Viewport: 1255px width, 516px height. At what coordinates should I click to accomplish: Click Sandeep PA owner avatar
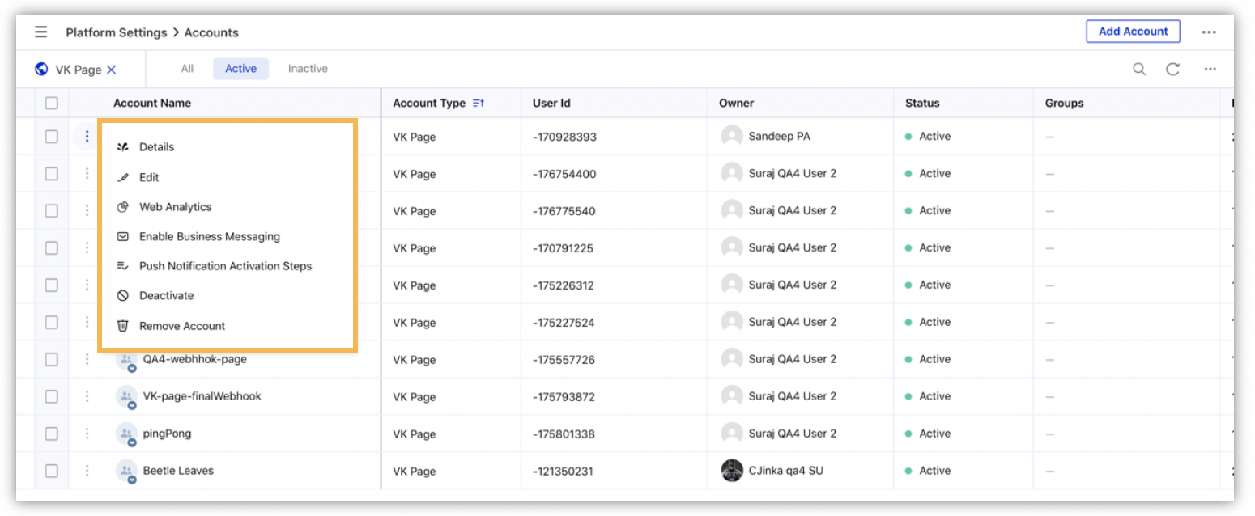(732, 136)
